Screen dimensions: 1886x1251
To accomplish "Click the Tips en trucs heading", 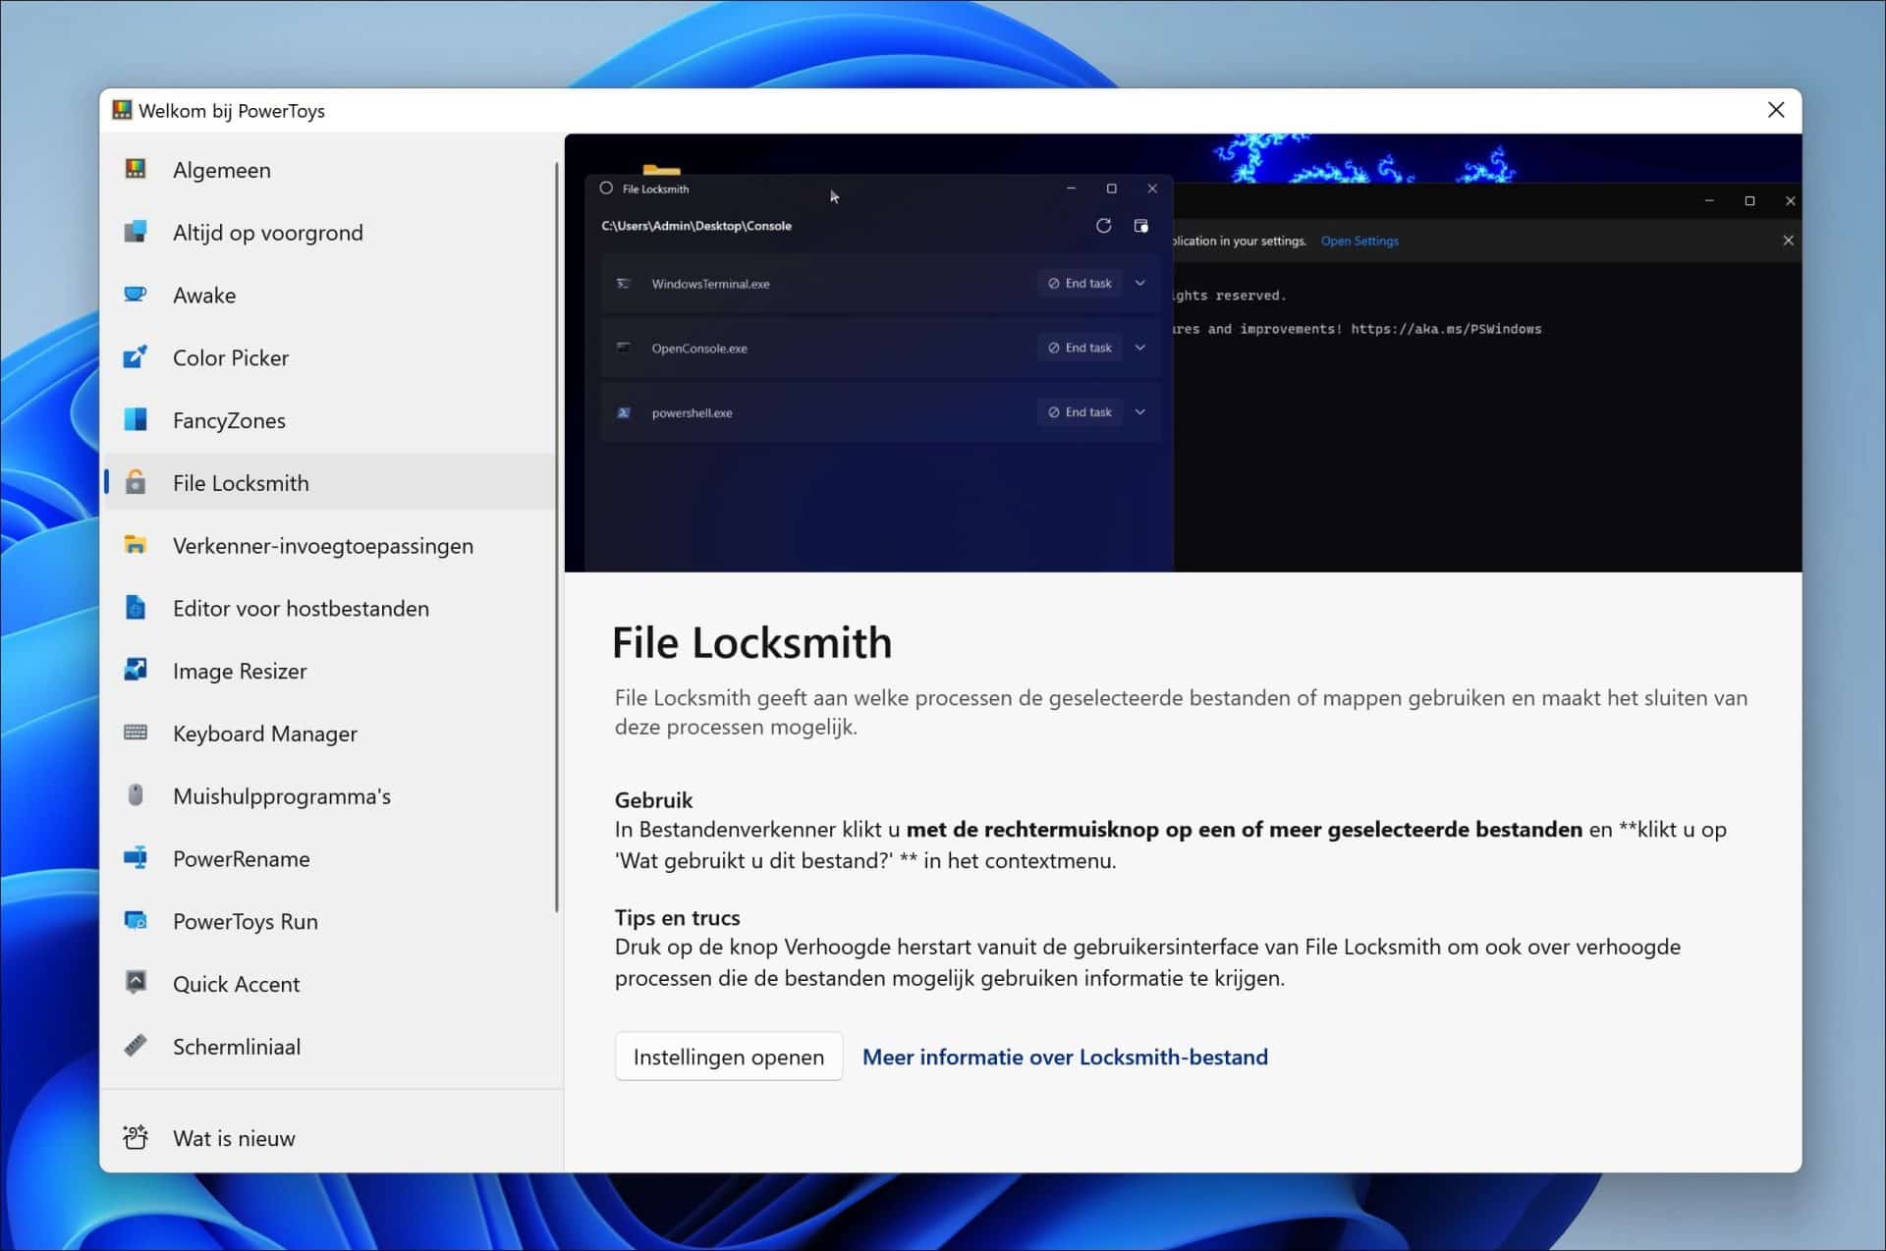I will pos(677,917).
